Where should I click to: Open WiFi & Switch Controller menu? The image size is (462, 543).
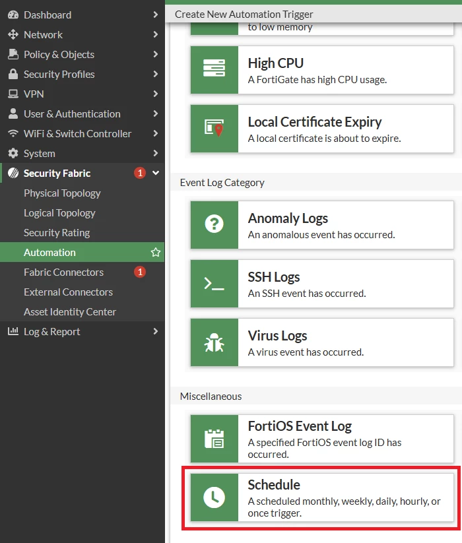pyautogui.click(x=82, y=133)
